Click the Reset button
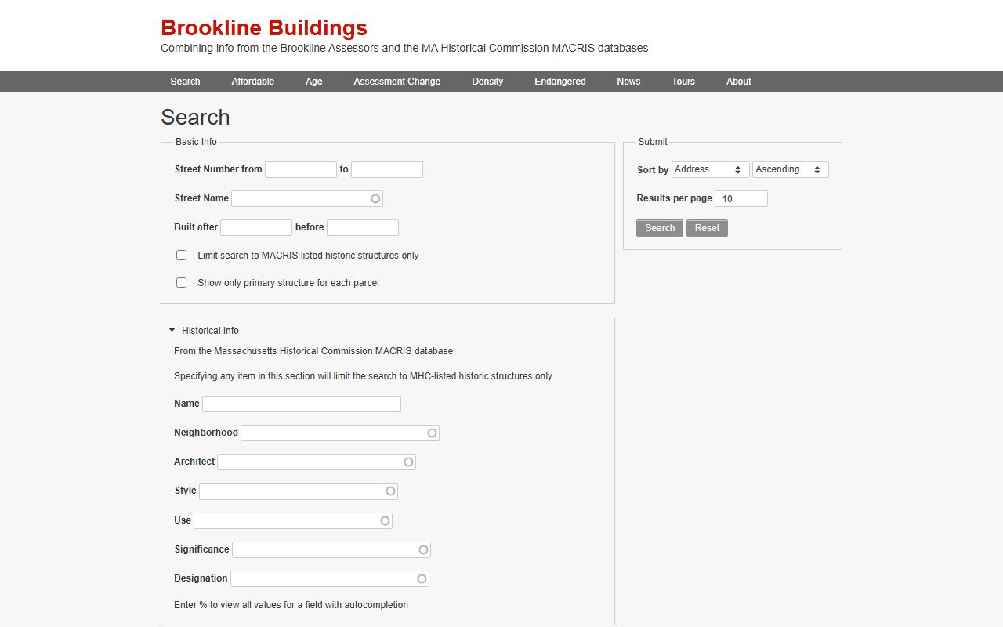 (707, 228)
